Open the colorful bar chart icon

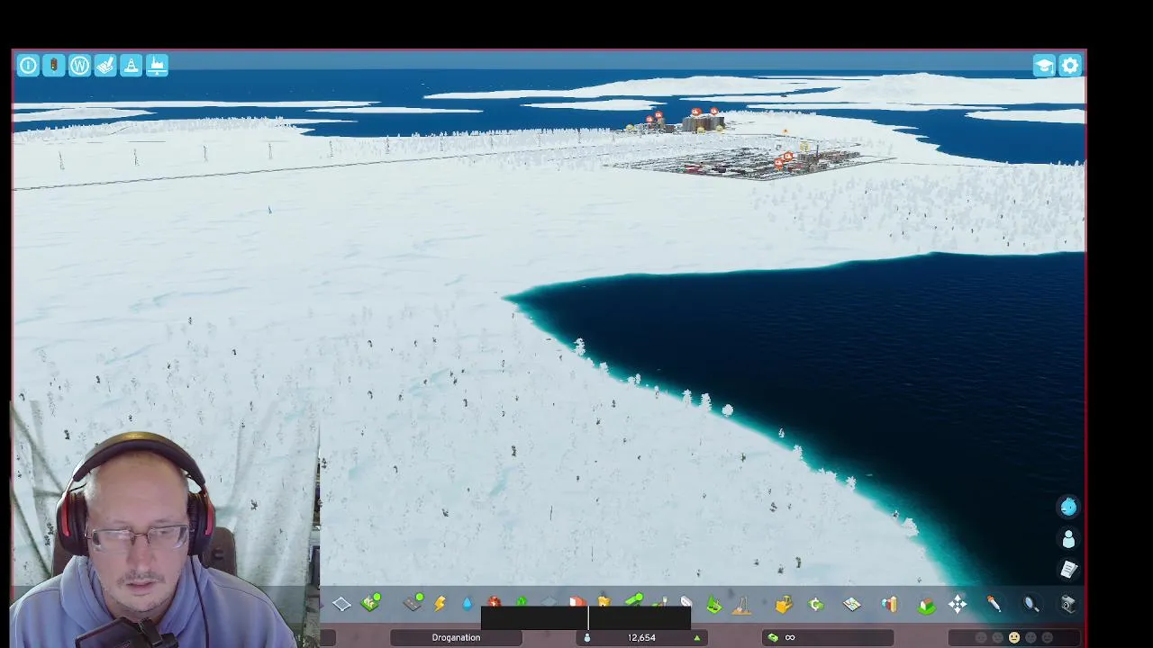(x=889, y=604)
